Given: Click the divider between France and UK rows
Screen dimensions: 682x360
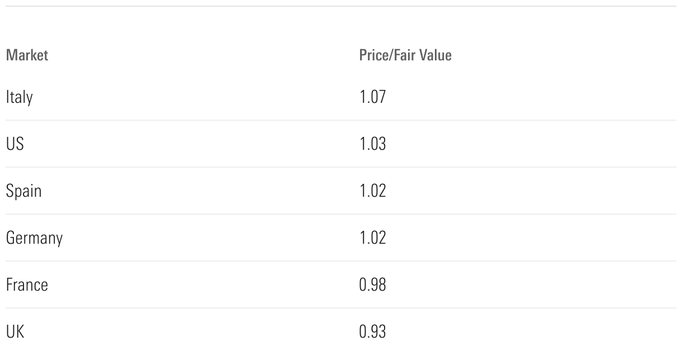Looking at the screenshot, I should click(341, 308).
